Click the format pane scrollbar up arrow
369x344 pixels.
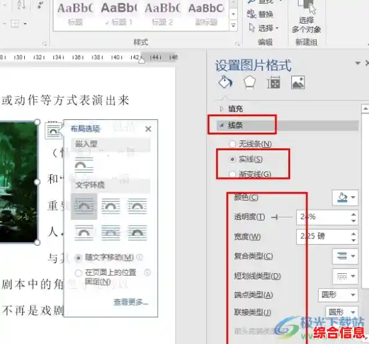365,109
